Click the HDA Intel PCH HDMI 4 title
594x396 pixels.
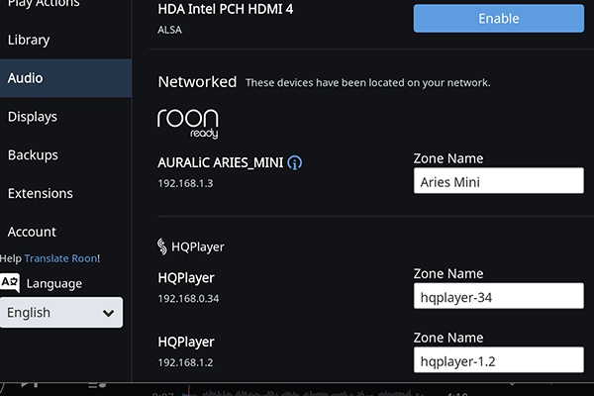pyautogui.click(x=226, y=9)
